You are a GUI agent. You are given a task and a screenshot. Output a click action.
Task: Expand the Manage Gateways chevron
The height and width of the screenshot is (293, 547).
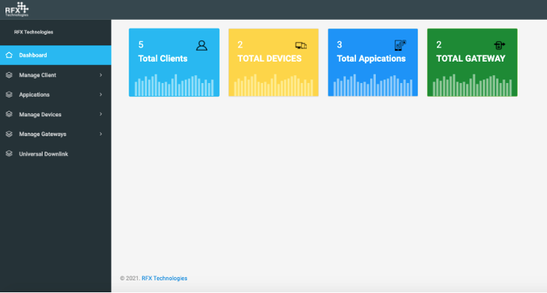(x=101, y=134)
